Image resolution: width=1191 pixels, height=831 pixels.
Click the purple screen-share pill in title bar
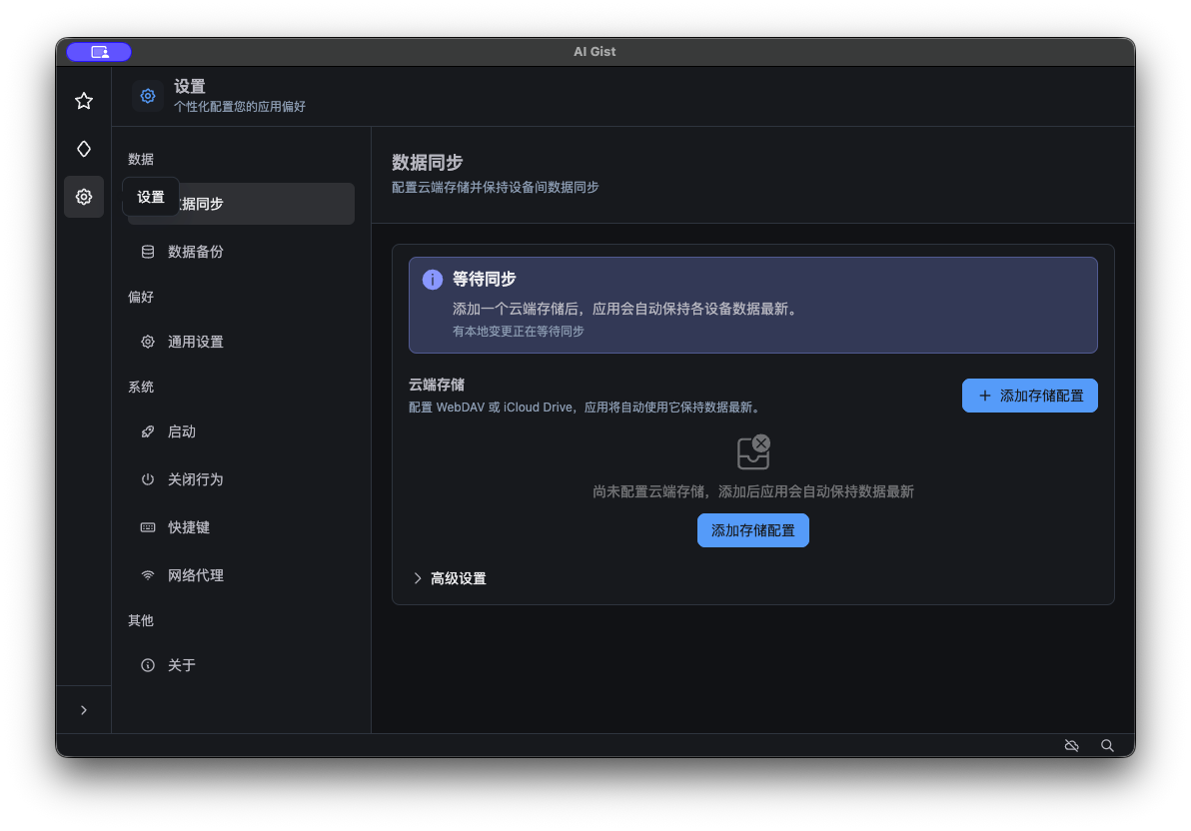(99, 52)
